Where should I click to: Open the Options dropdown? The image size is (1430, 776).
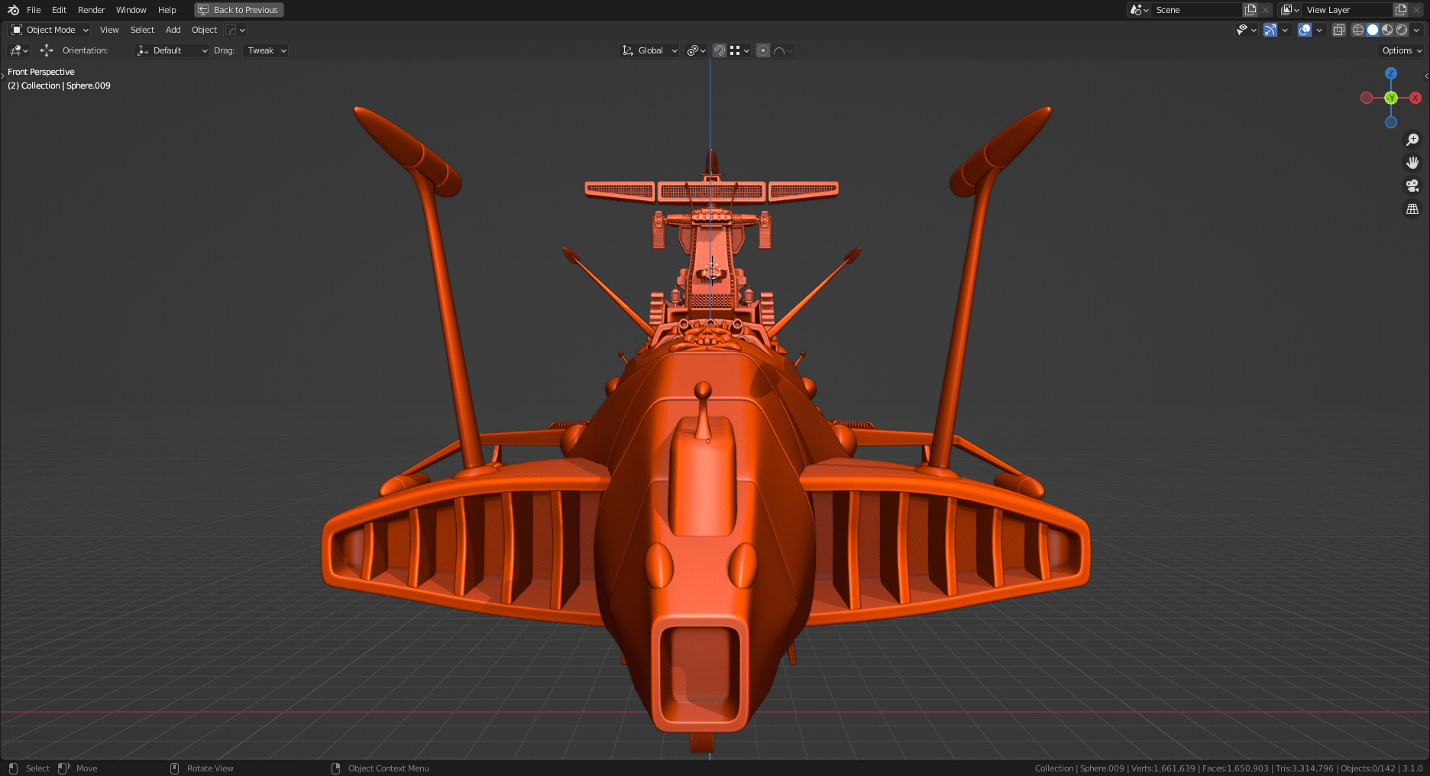coord(1402,50)
